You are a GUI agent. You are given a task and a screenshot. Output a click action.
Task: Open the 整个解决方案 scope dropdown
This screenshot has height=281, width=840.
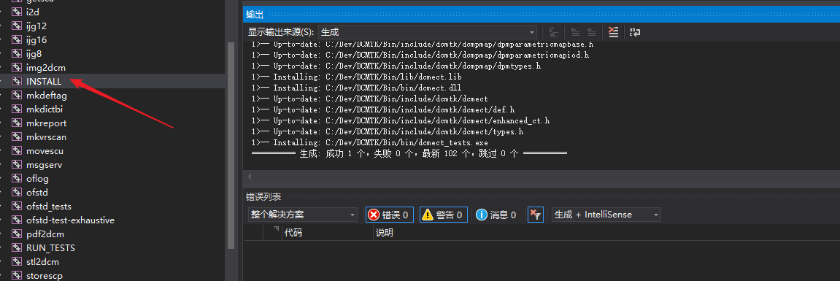click(303, 215)
